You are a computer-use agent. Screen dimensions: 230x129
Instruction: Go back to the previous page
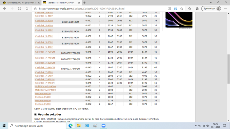pos(5,9)
